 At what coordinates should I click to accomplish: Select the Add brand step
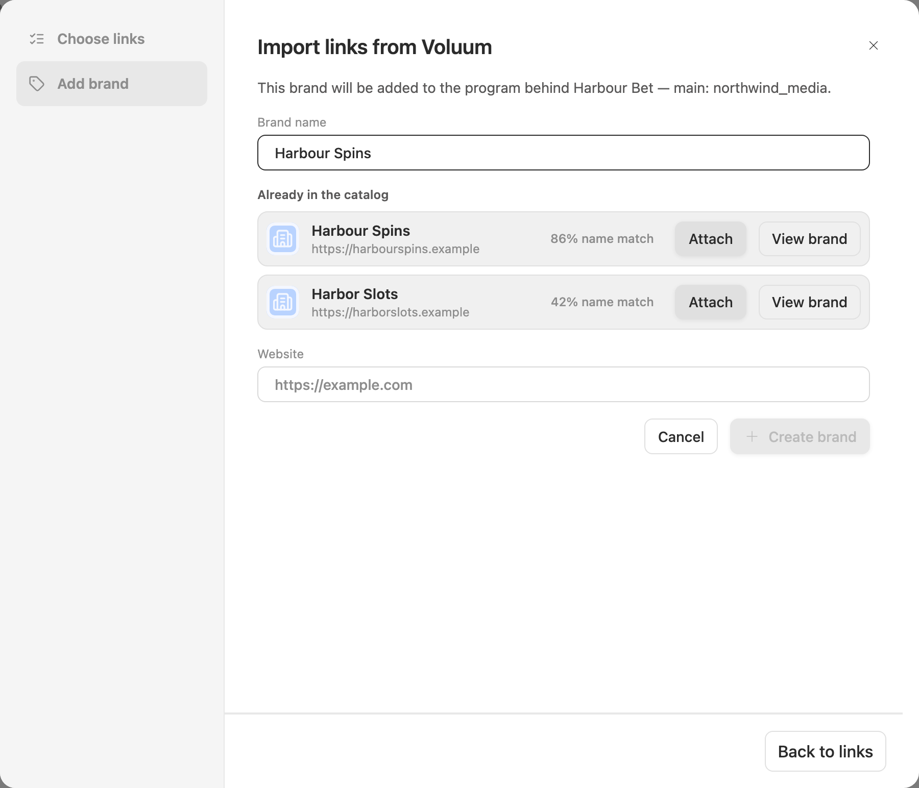point(112,84)
